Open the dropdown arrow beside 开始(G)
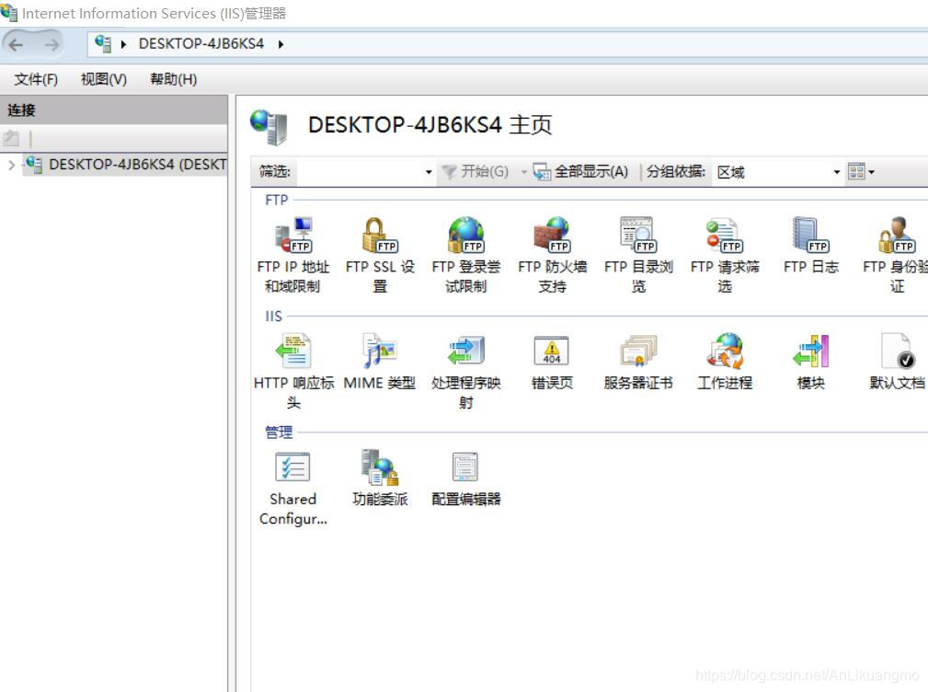This screenshot has height=692, width=928. click(x=523, y=172)
